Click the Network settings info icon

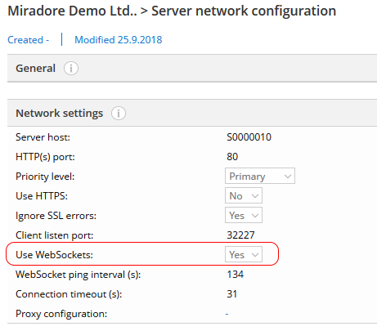(x=119, y=113)
